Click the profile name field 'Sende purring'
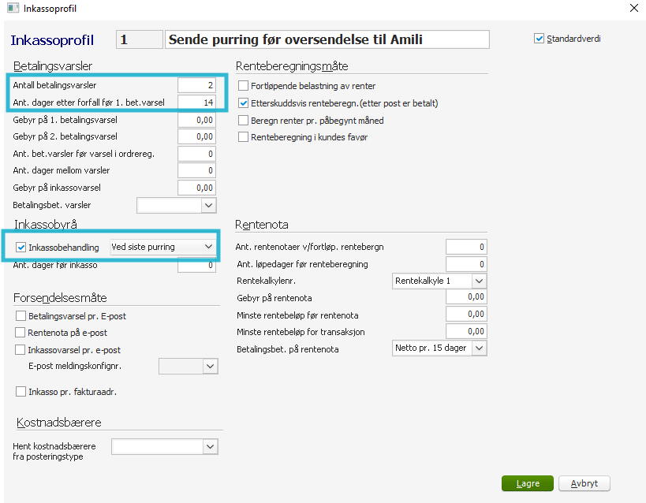 click(x=327, y=39)
